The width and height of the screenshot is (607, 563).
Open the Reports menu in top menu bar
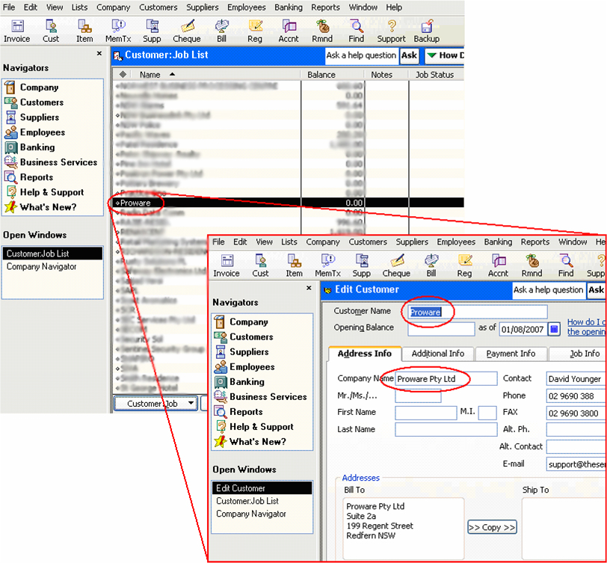tap(325, 7)
